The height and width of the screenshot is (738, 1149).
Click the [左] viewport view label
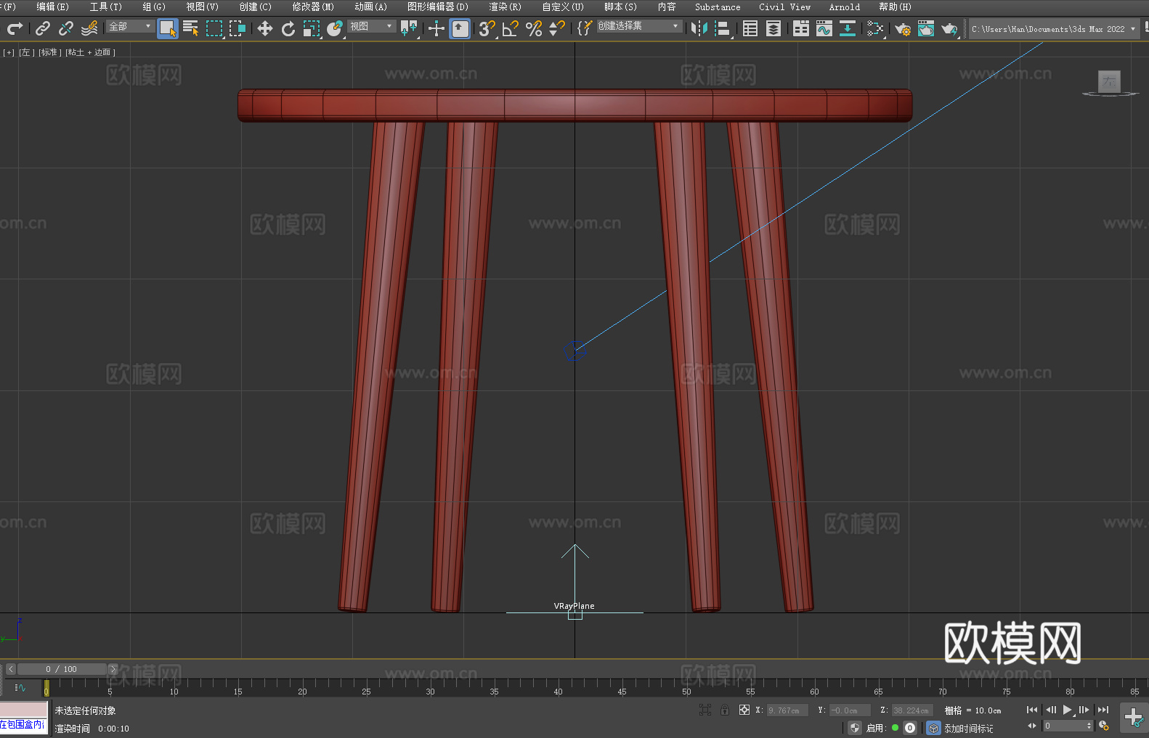point(26,52)
